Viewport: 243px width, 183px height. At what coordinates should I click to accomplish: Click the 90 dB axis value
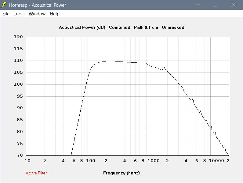[20, 108]
